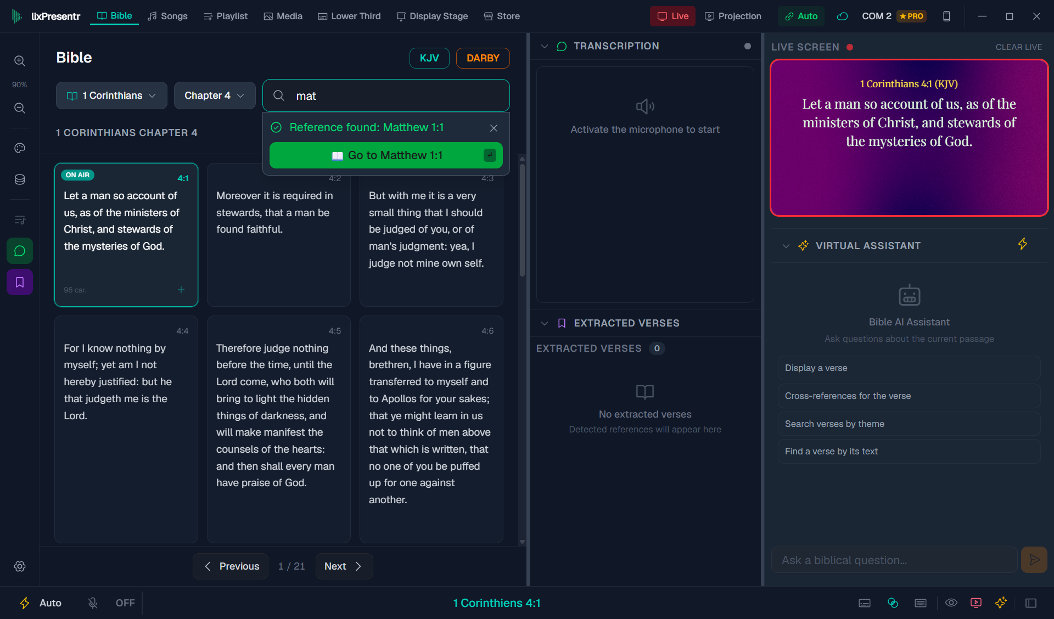Click Next page button
Screen dimensions: 1054x619
click(344, 566)
